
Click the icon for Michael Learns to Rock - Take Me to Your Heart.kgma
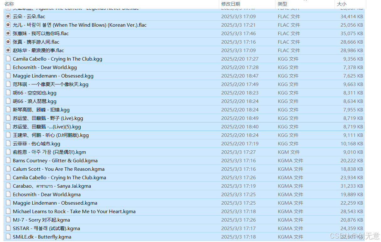click(x=8, y=211)
